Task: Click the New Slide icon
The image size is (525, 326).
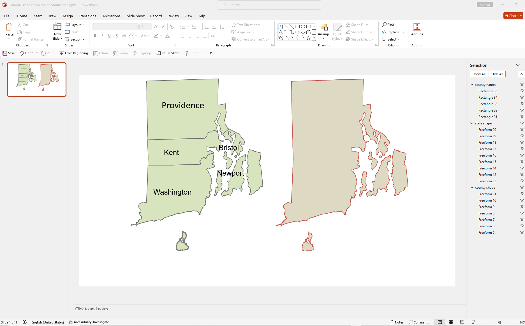Action: pos(57,27)
